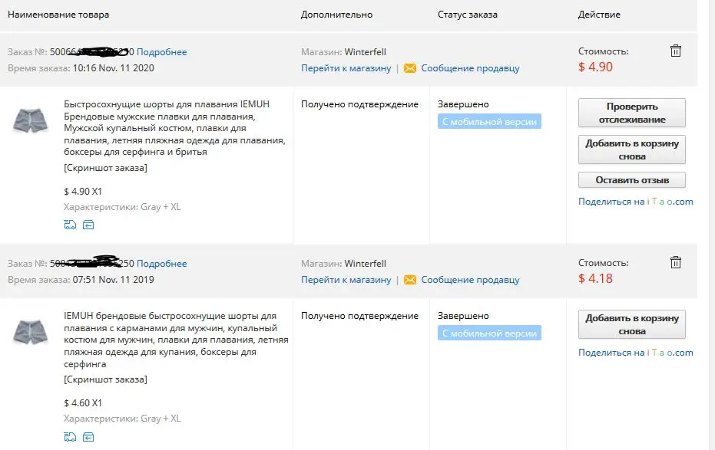
Task: Open Подробнее link of the 2019 order
Action: 162,264
